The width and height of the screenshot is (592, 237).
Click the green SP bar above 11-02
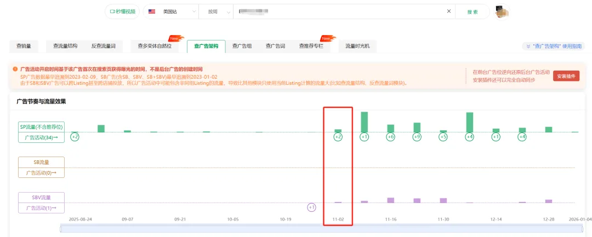338,131
